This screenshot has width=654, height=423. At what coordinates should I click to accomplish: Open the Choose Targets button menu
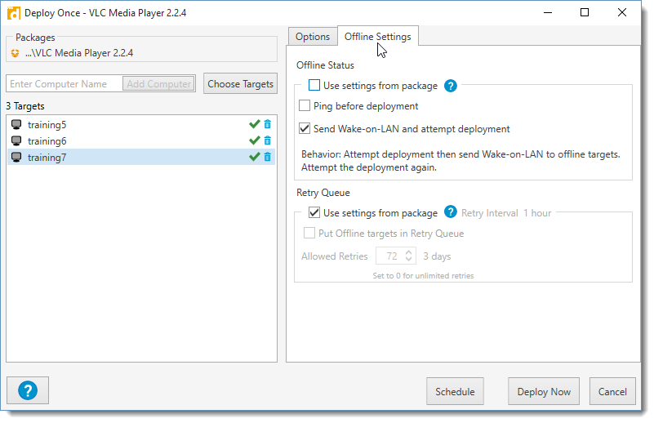pyautogui.click(x=240, y=84)
